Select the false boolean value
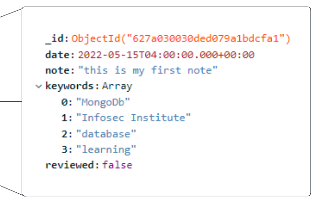The height and width of the screenshot is (202, 332). [117, 165]
